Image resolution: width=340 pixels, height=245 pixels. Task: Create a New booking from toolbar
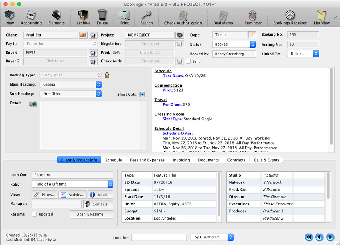(10, 17)
